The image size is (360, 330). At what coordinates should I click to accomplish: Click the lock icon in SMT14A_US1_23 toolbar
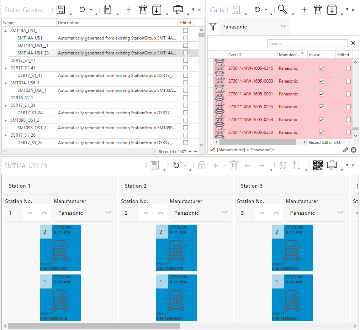pos(202,165)
